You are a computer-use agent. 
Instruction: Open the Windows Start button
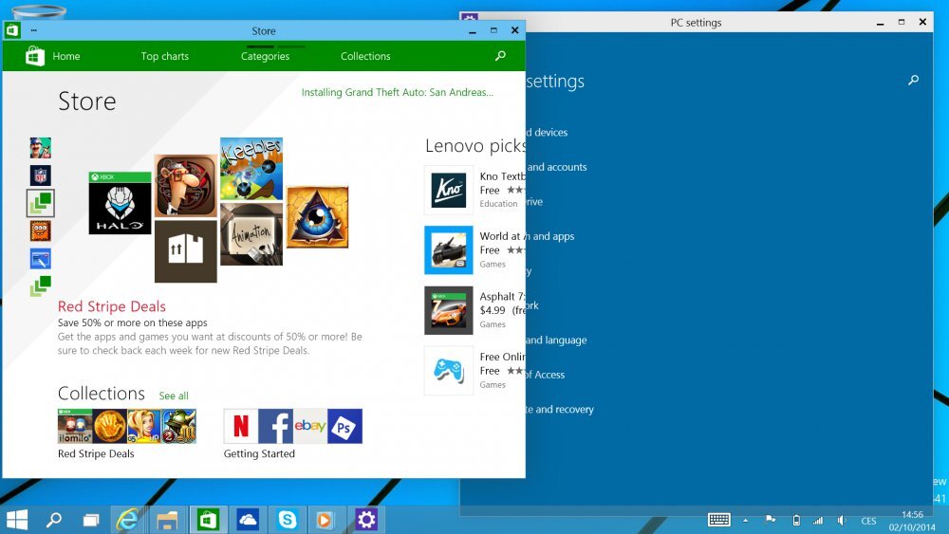[x=16, y=520]
